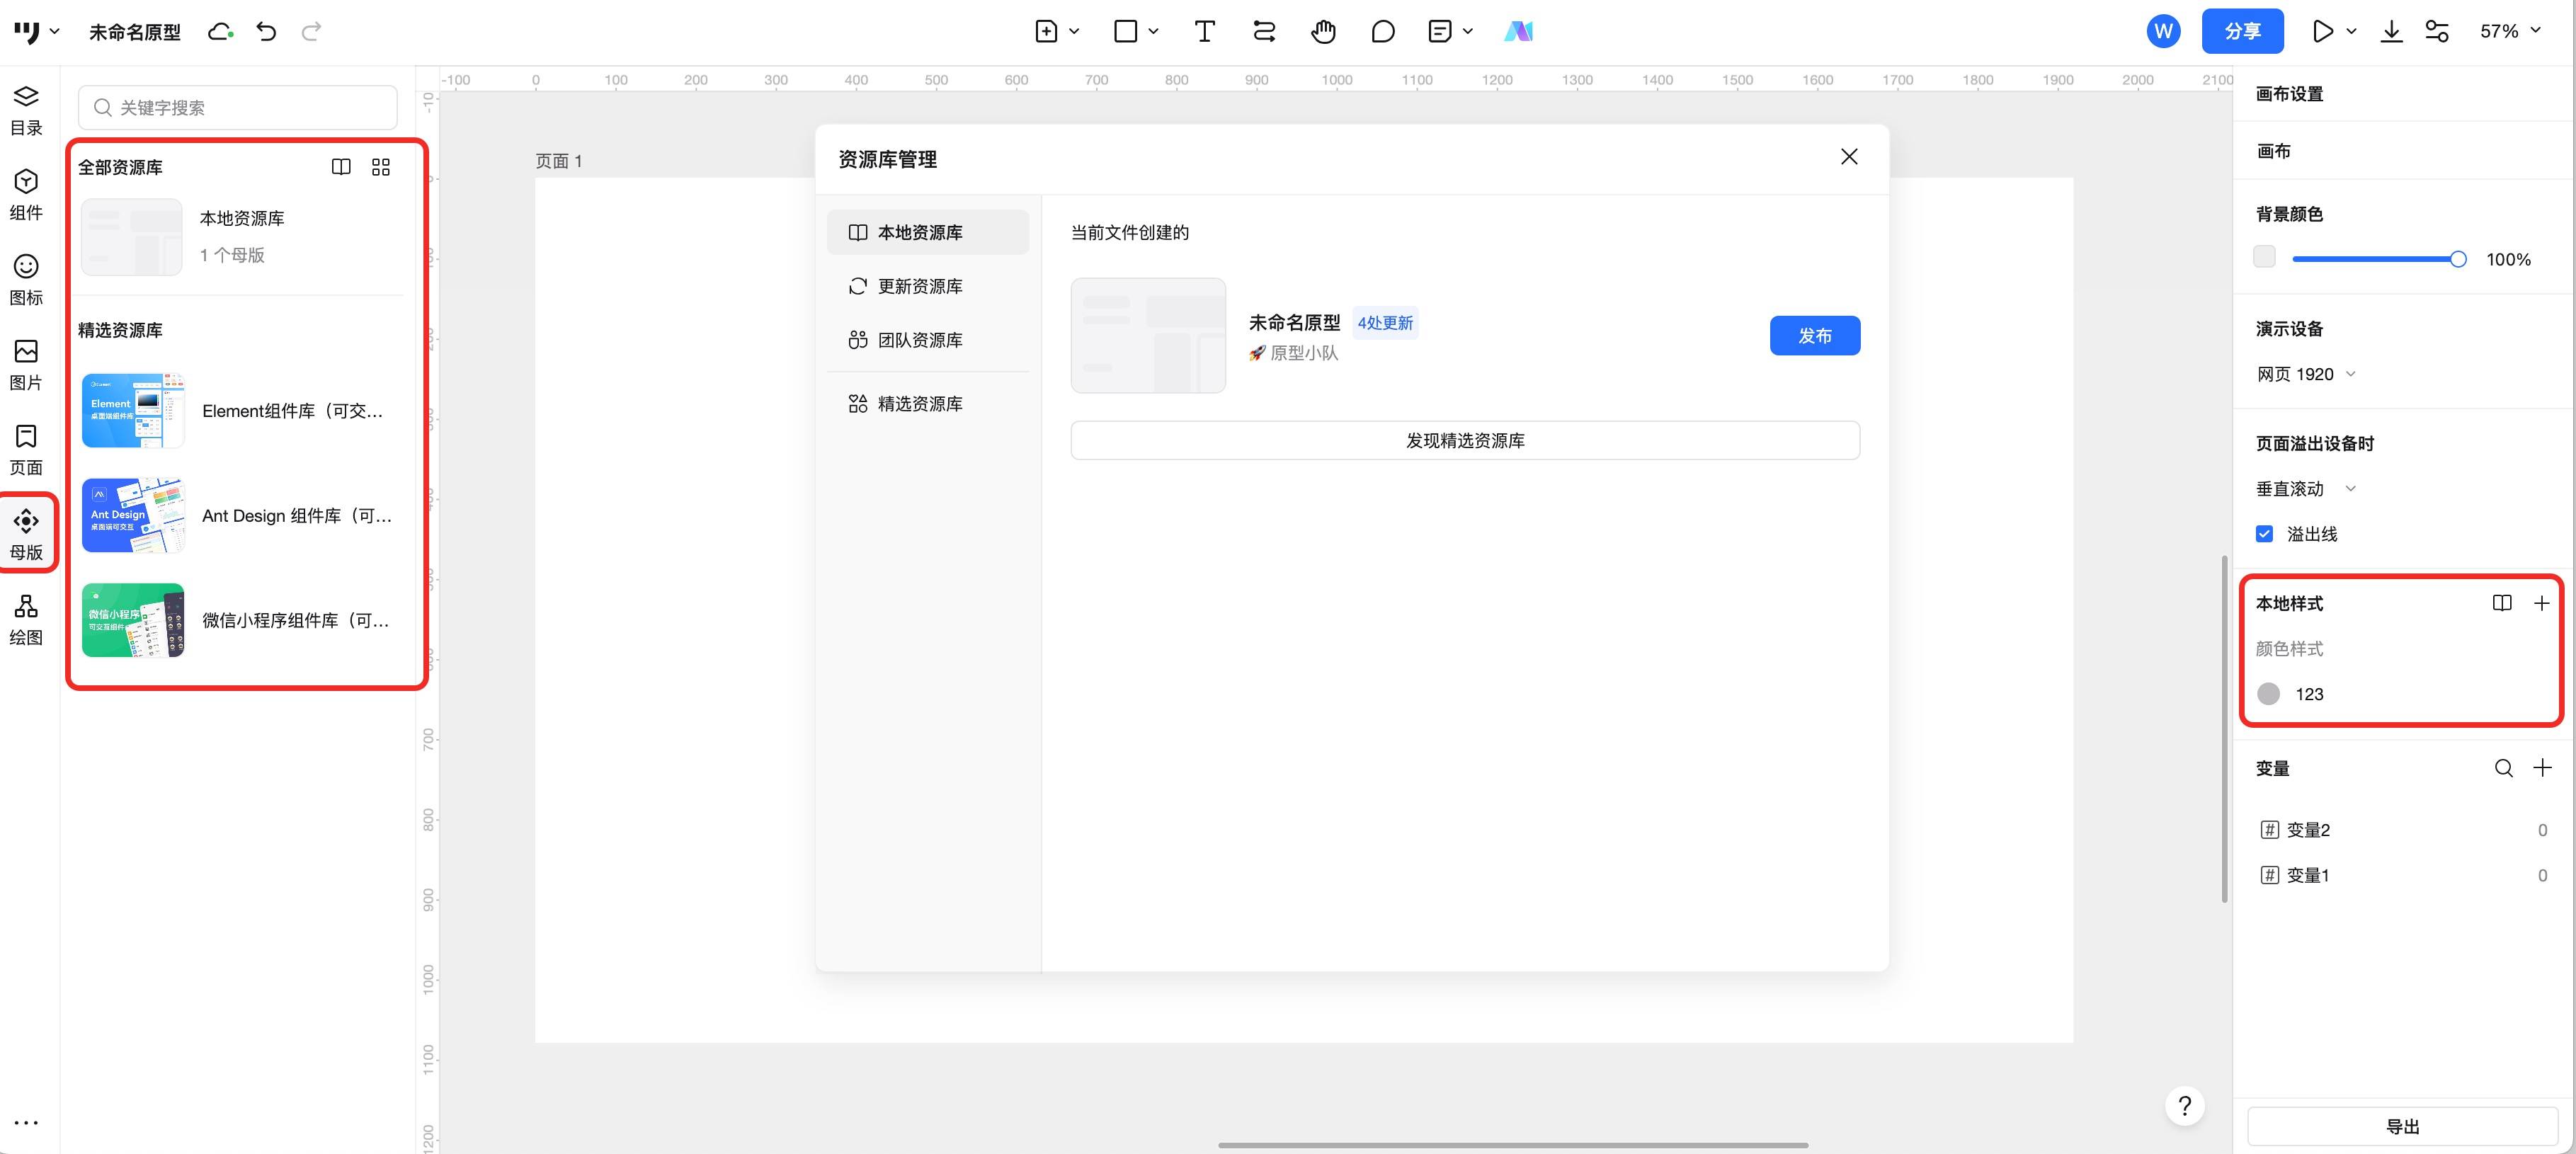Screen dimensions: 2576x1154
Task: Open the 组件 components panel
Action: (x=26, y=195)
